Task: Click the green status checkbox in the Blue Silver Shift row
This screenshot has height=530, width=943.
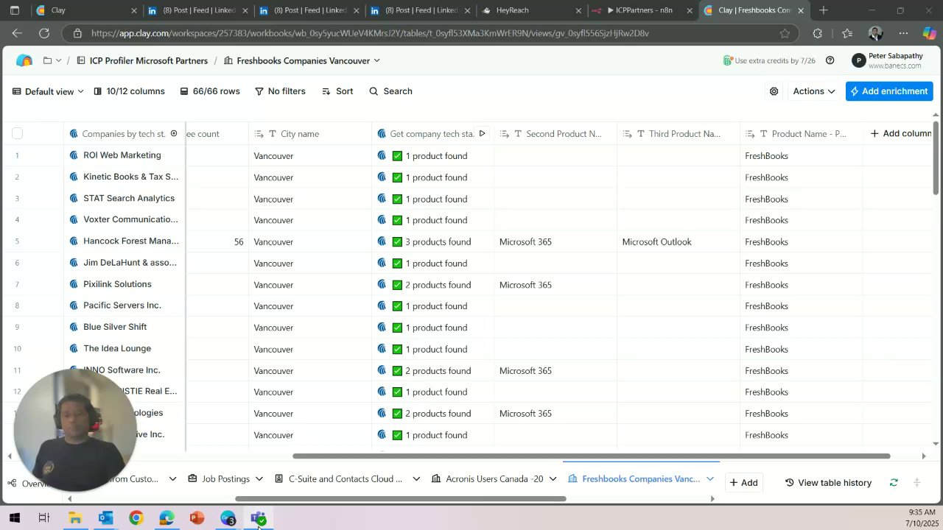Action: (397, 328)
